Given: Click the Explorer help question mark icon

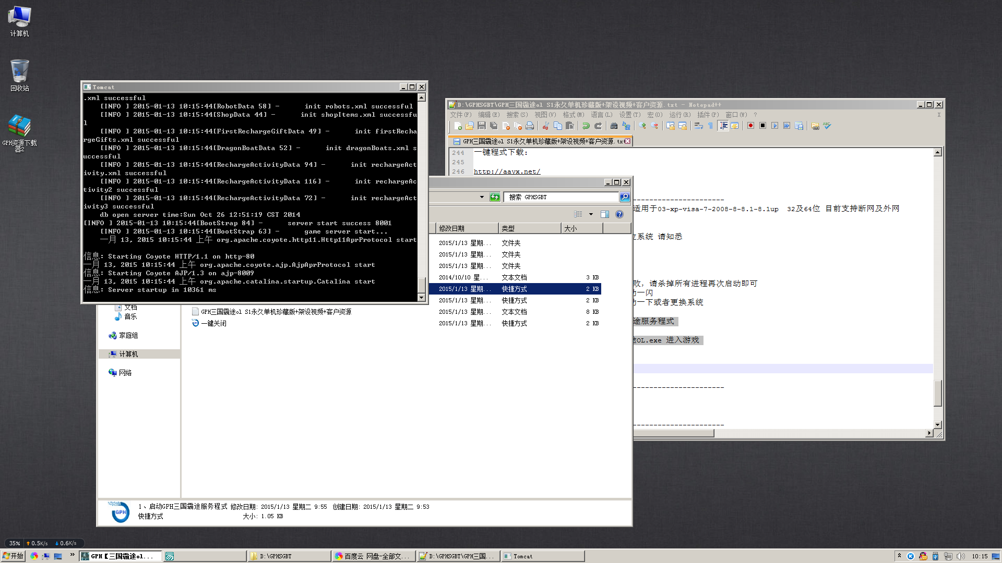Looking at the screenshot, I should 619,214.
